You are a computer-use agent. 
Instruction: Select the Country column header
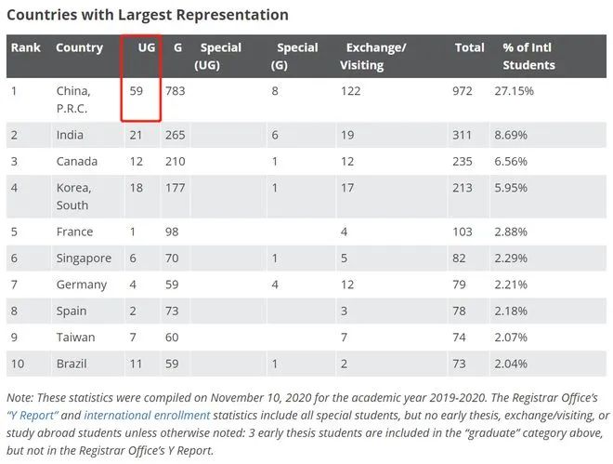coord(78,47)
